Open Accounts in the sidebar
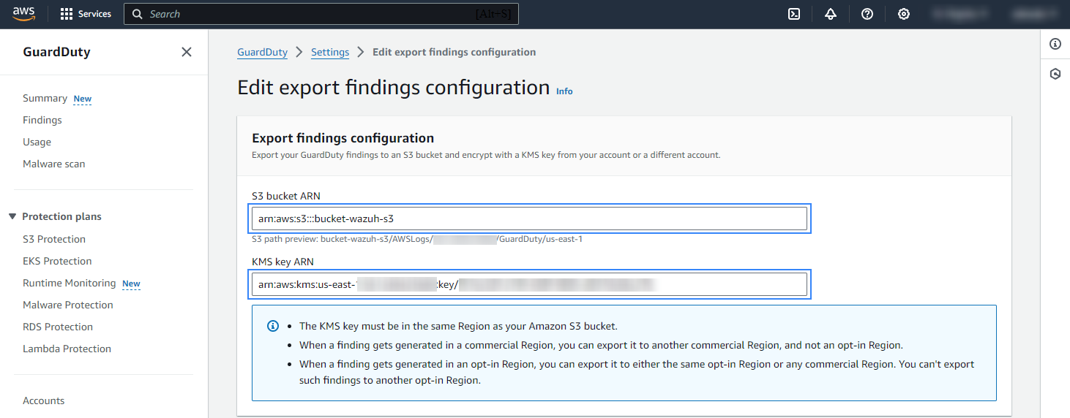The height and width of the screenshot is (418, 1070). [44, 400]
